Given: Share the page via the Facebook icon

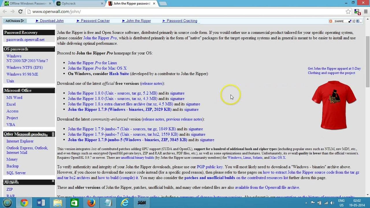Looking at the screenshot, I should pyautogui.click(x=358, y=21).
